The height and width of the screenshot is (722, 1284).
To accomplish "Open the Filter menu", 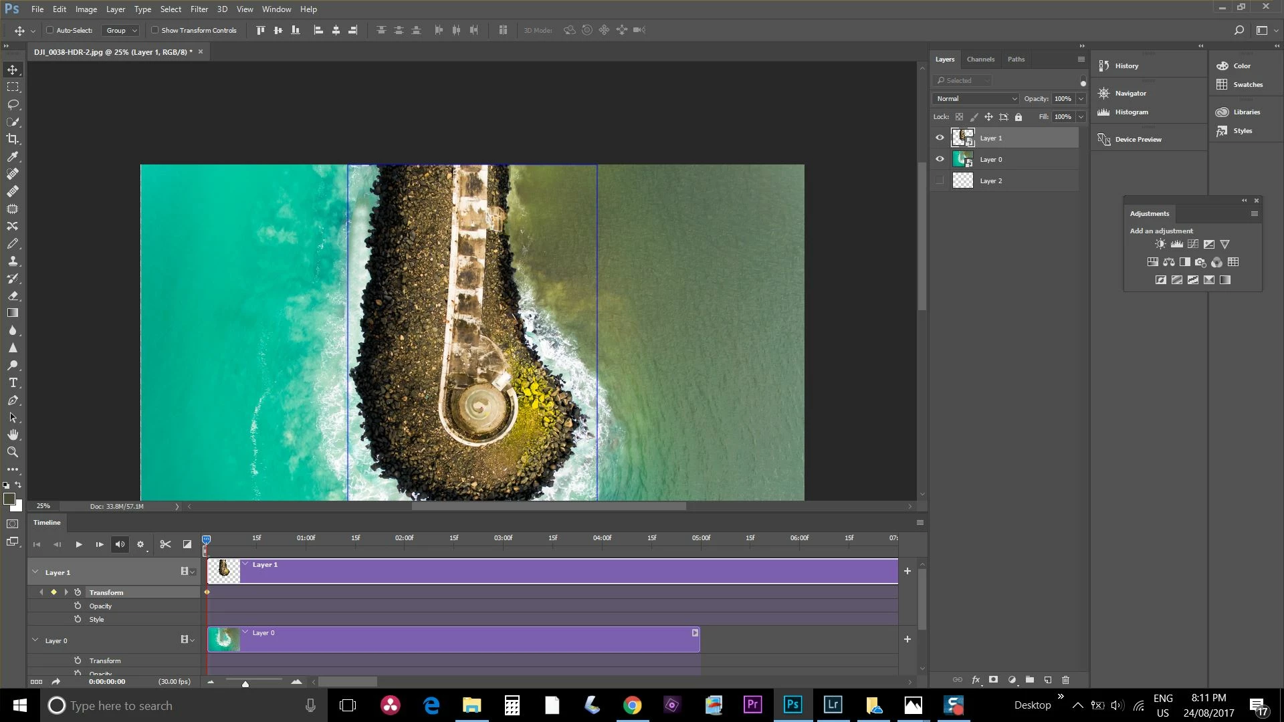I will 199,9.
